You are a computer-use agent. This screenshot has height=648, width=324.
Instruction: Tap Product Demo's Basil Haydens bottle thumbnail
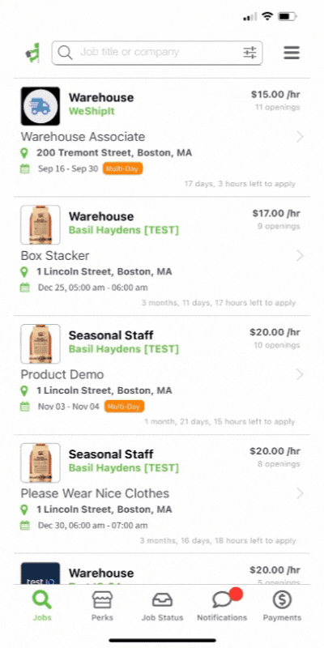[40, 343]
